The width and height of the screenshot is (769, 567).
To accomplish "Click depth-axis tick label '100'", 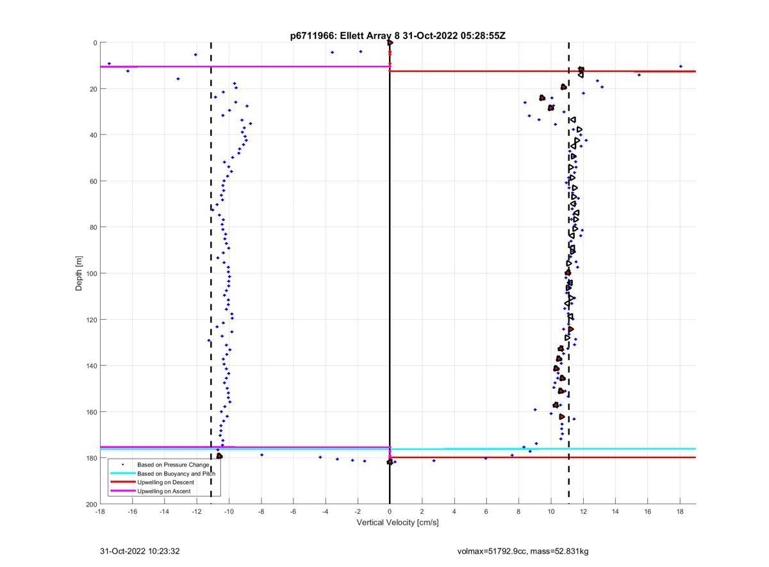I will 91,274.
